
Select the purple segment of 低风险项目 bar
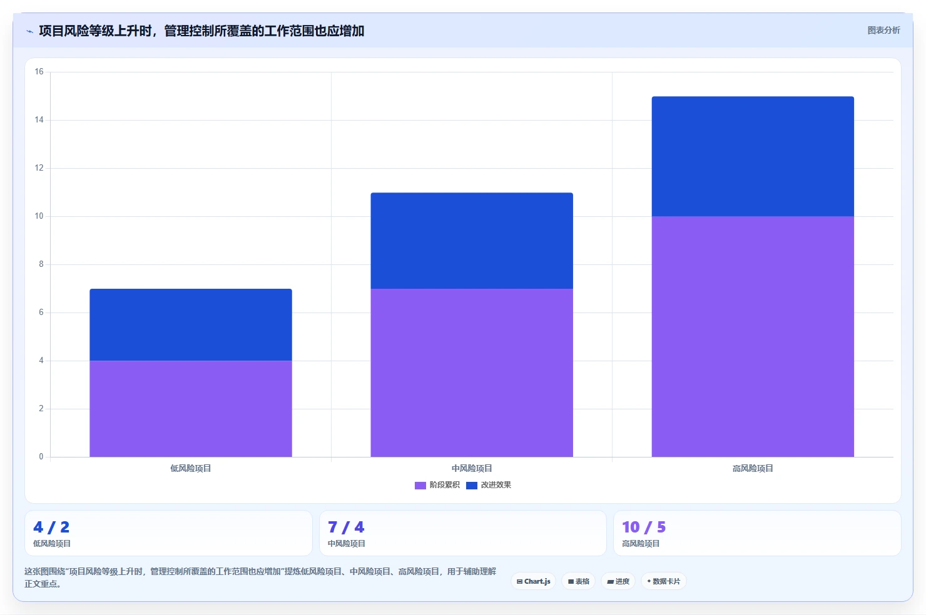click(x=191, y=409)
